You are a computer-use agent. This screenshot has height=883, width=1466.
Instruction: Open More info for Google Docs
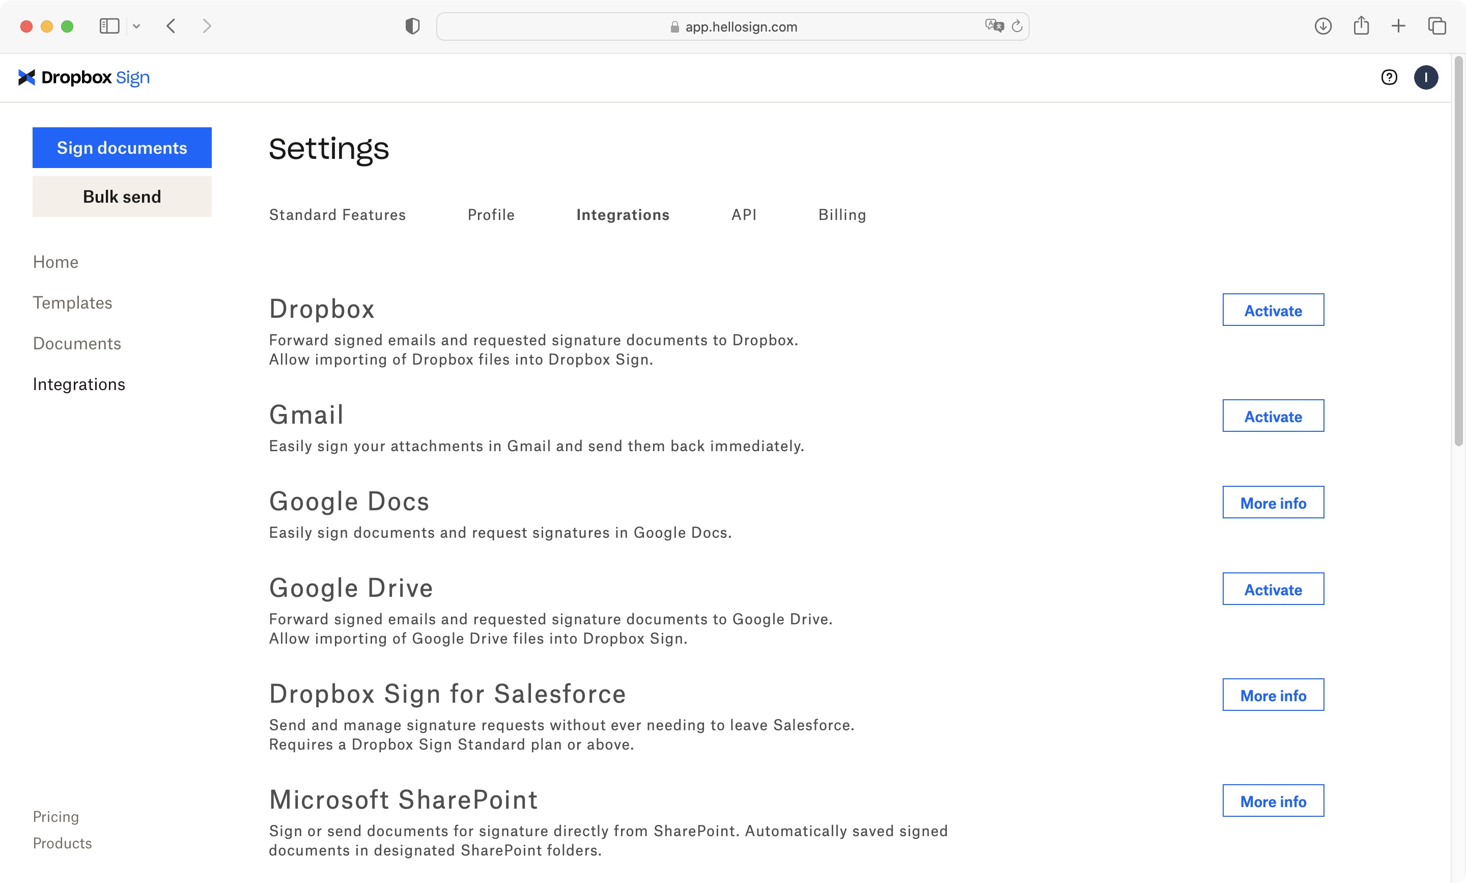coord(1273,503)
